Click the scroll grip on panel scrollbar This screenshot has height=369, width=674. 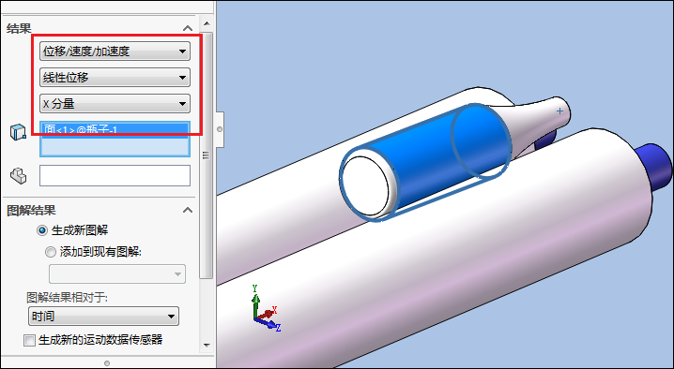(206, 155)
